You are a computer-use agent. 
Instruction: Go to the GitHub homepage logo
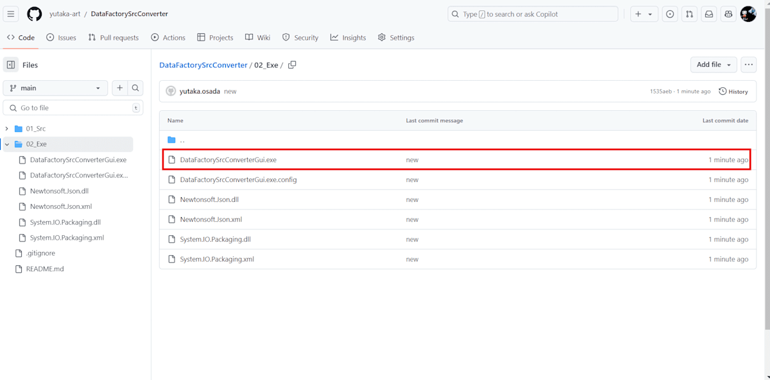35,14
